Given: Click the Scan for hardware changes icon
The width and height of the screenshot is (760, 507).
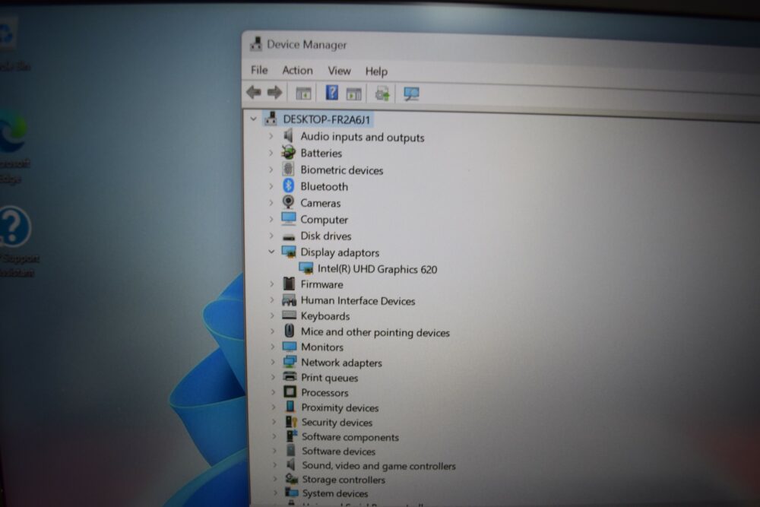Looking at the screenshot, I should tap(411, 93).
